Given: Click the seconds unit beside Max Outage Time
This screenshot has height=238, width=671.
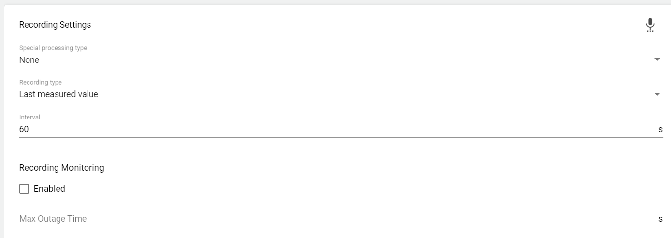Looking at the screenshot, I should coord(660,219).
